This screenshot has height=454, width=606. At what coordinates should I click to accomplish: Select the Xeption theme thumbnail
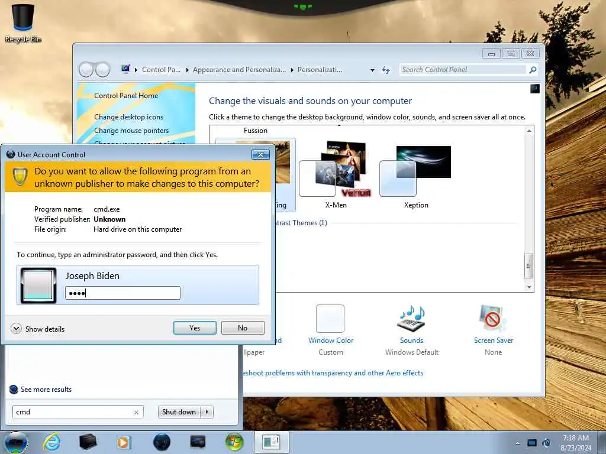click(415, 171)
